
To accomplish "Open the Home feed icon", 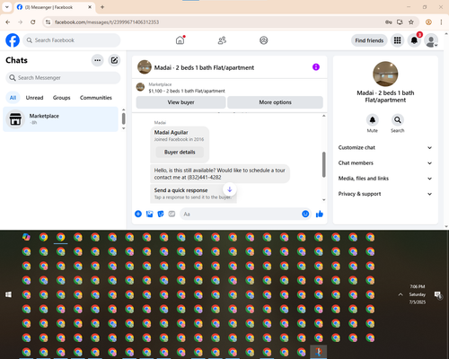I will (180, 40).
